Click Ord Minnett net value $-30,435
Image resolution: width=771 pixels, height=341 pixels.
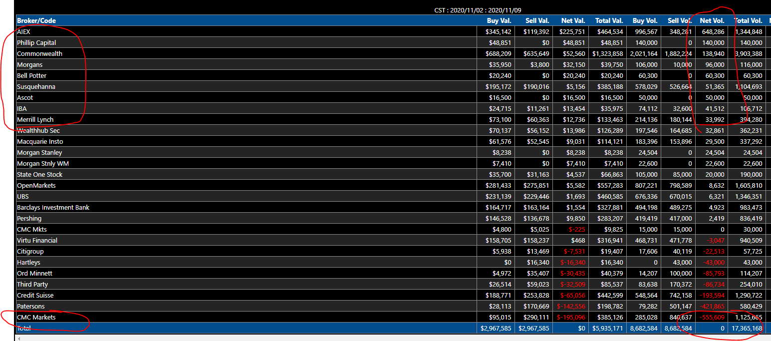point(573,273)
